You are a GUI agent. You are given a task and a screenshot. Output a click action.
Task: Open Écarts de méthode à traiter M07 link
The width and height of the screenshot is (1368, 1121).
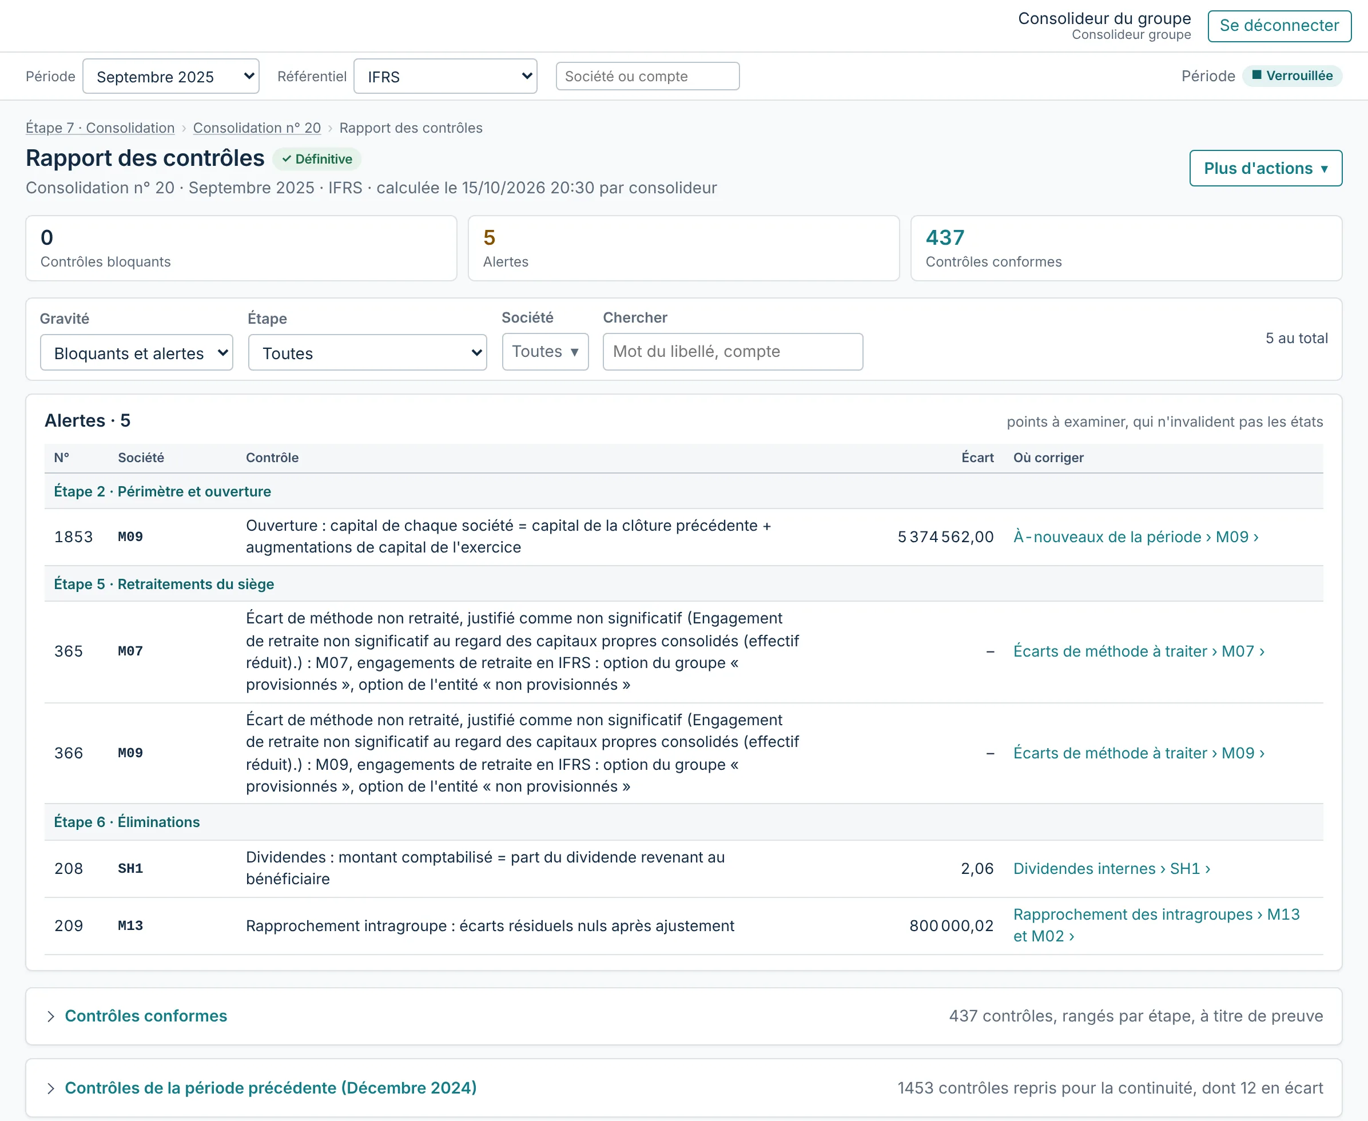coord(1139,651)
